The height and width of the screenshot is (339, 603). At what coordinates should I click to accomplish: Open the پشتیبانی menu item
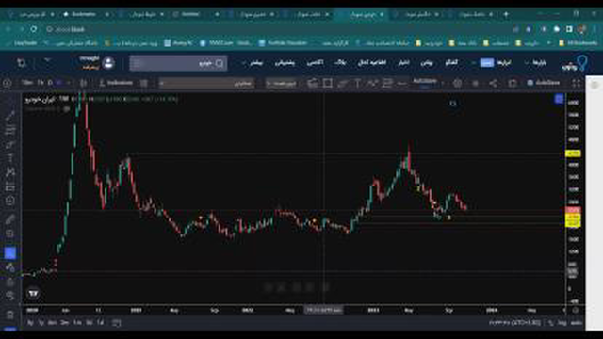[x=285, y=63]
